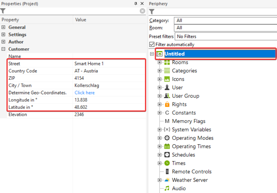Viewport: 277px width, 193px height.
Task: Expand the General property group
Action: [x=3, y=27]
